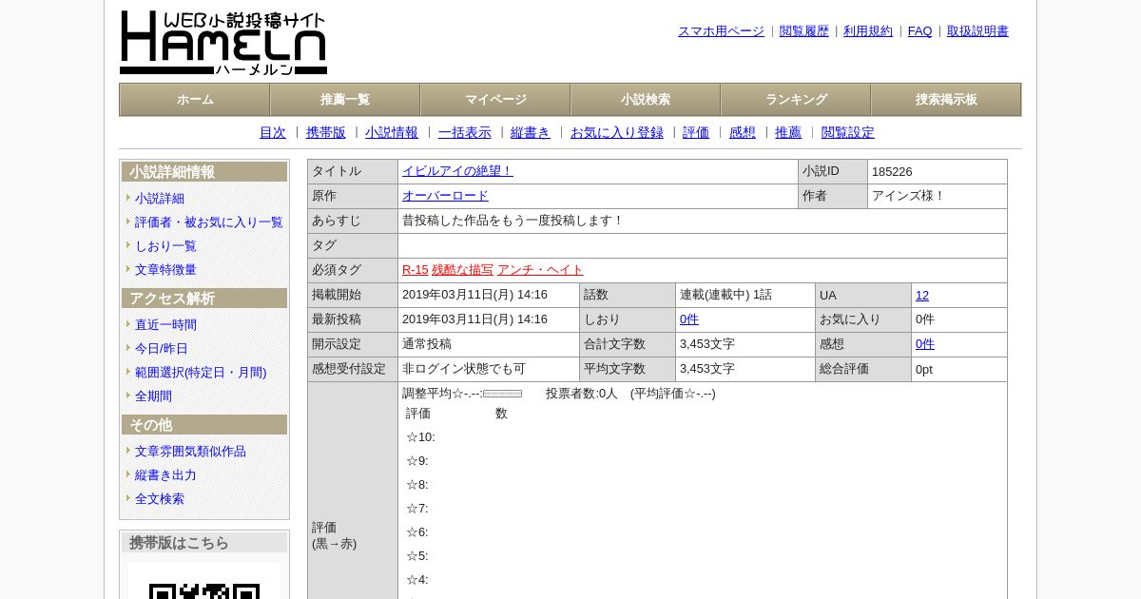Image resolution: width=1141 pixels, height=599 pixels.
Task: Select the ☆10: rating row
Action: click(x=420, y=437)
